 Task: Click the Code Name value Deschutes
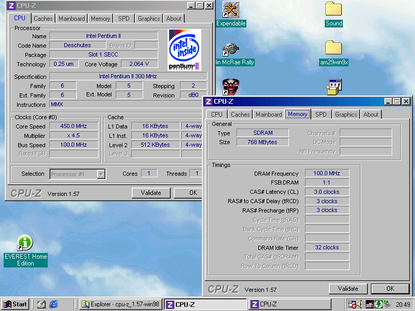point(77,45)
